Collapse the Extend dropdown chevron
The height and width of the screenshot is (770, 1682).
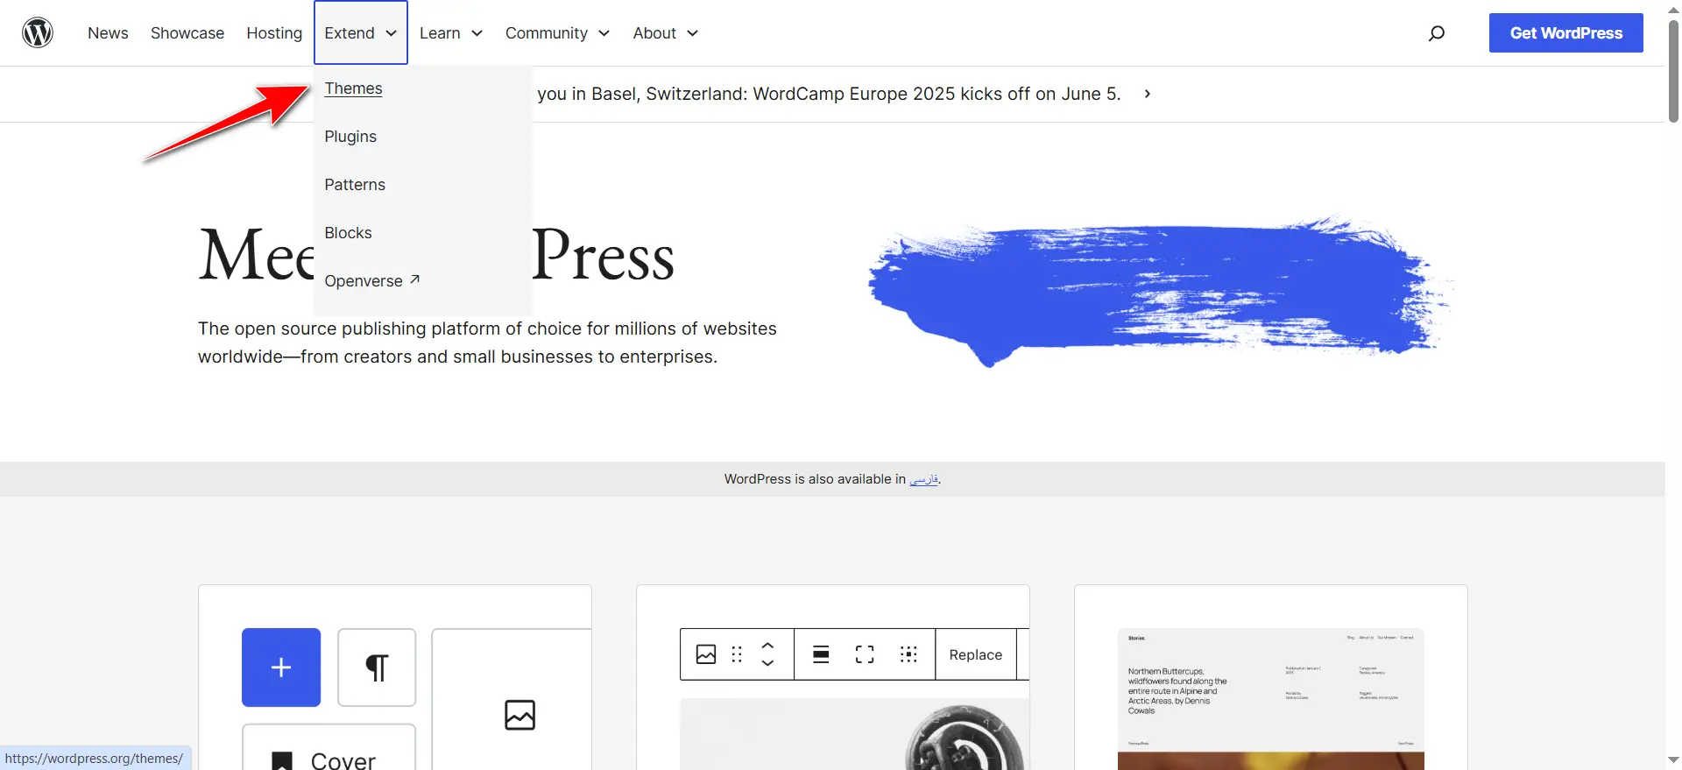click(x=392, y=33)
